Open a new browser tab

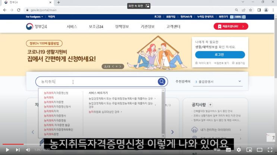[x=59, y=3]
